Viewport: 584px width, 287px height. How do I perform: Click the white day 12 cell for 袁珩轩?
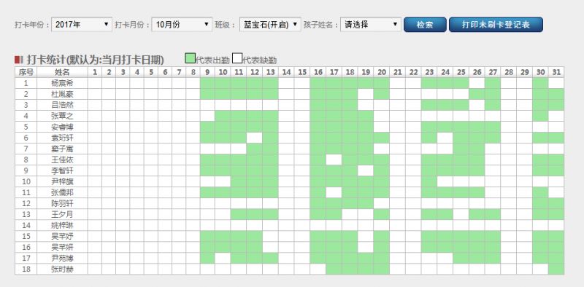pyautogui.click(x=254, y=138)
